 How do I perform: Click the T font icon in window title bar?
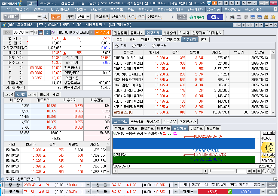coord(244,25)
